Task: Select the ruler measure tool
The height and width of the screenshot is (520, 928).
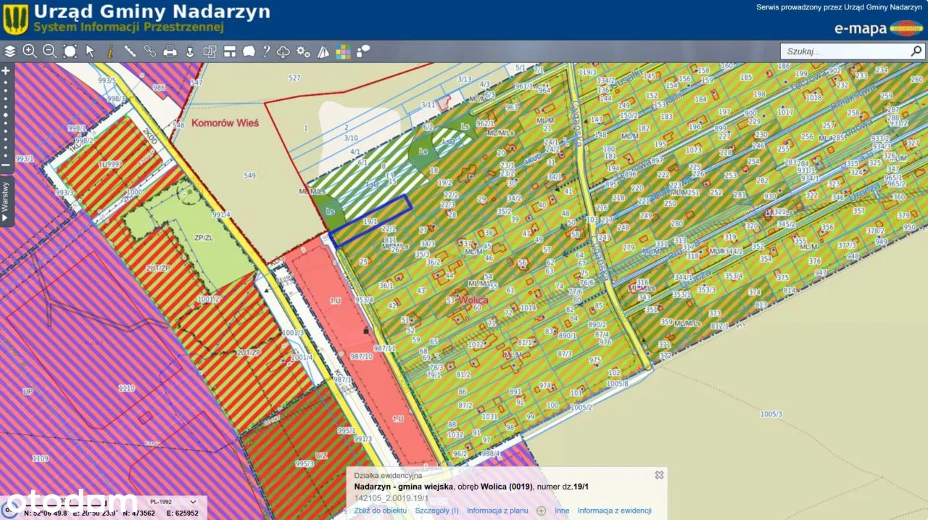Action: [x=130, y=51]
